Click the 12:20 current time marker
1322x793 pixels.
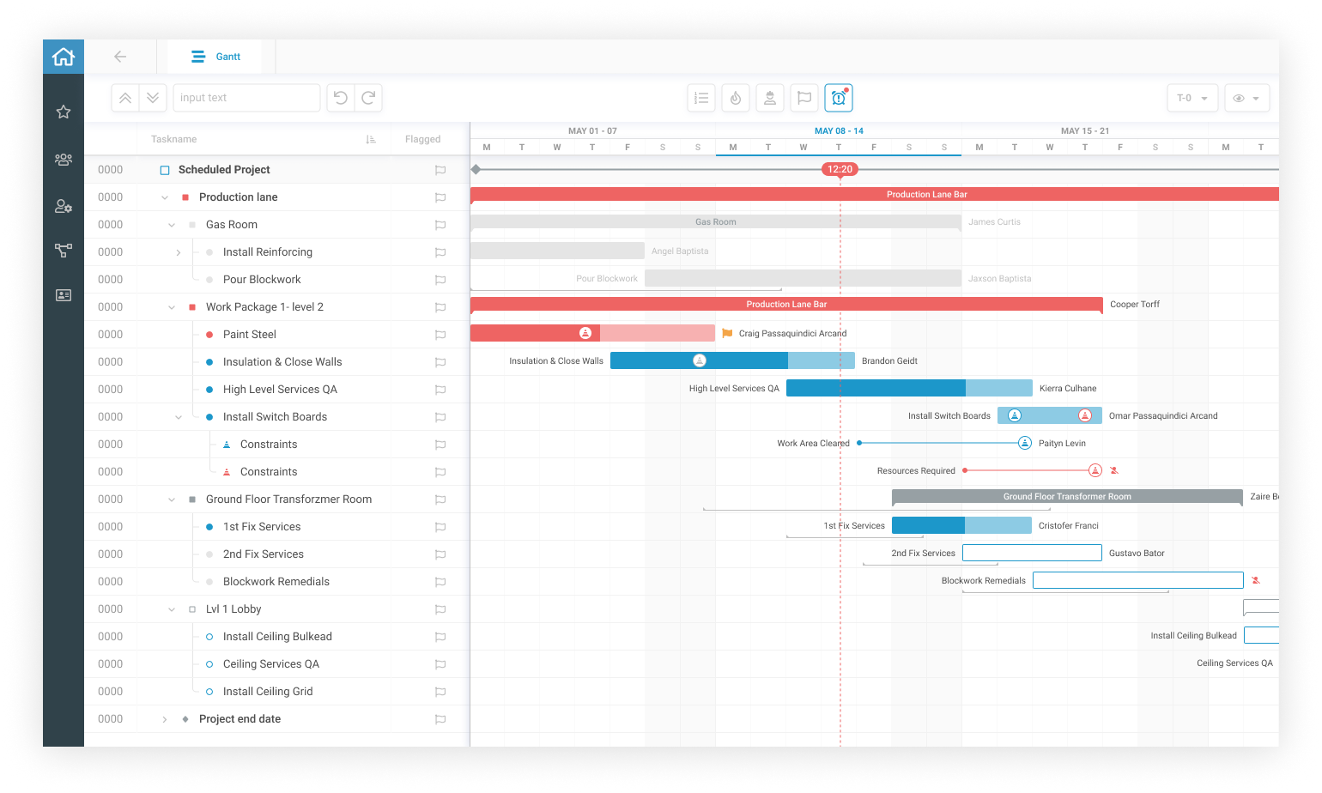(x=840, y=169)
